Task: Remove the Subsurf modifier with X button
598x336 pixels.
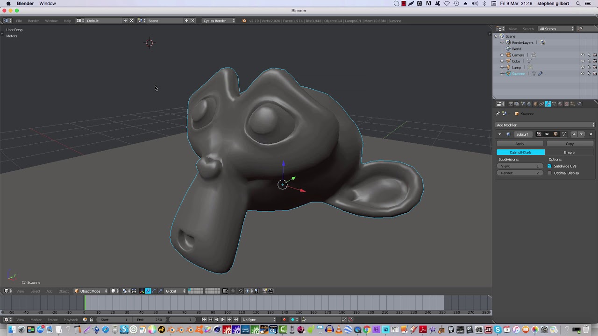Action: tap(591, 134)
